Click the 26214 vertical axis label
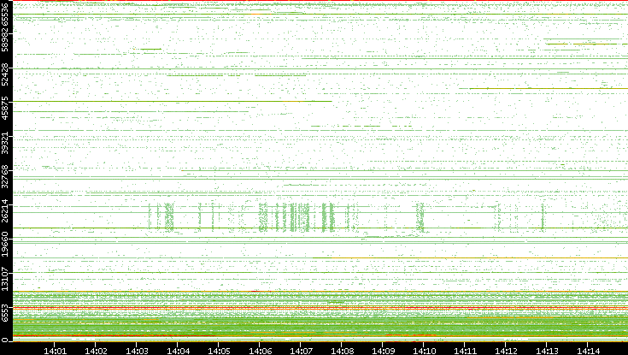The image size is (628, 355). (x=6, y=210)
